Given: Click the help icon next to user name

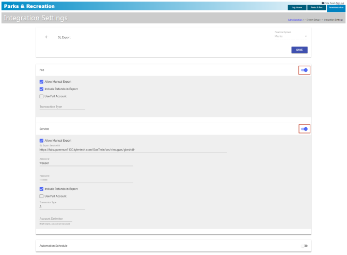Looking at the screenshot, I should (x=323, y=2).
